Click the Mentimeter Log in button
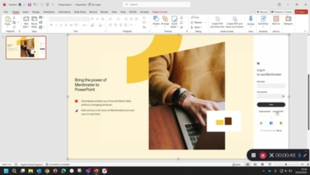This screenshot has width=310, height=175. [271, 104]
